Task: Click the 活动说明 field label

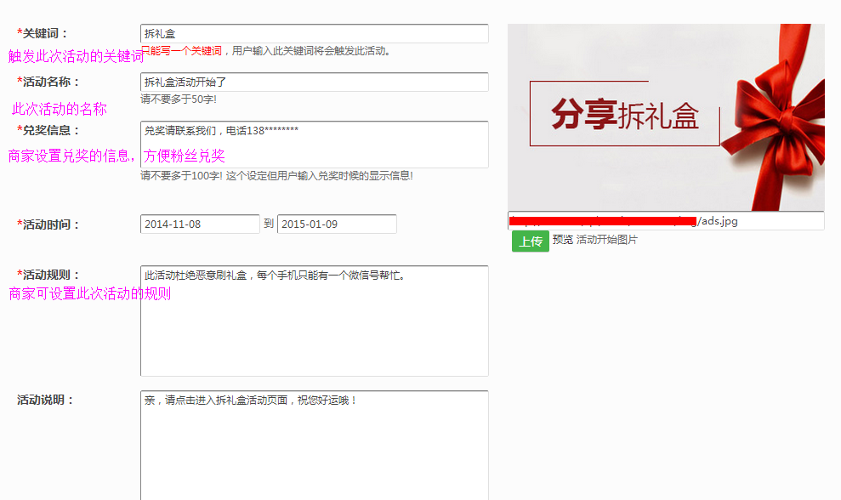Action: pyautogui.click(x=46, y=400)
